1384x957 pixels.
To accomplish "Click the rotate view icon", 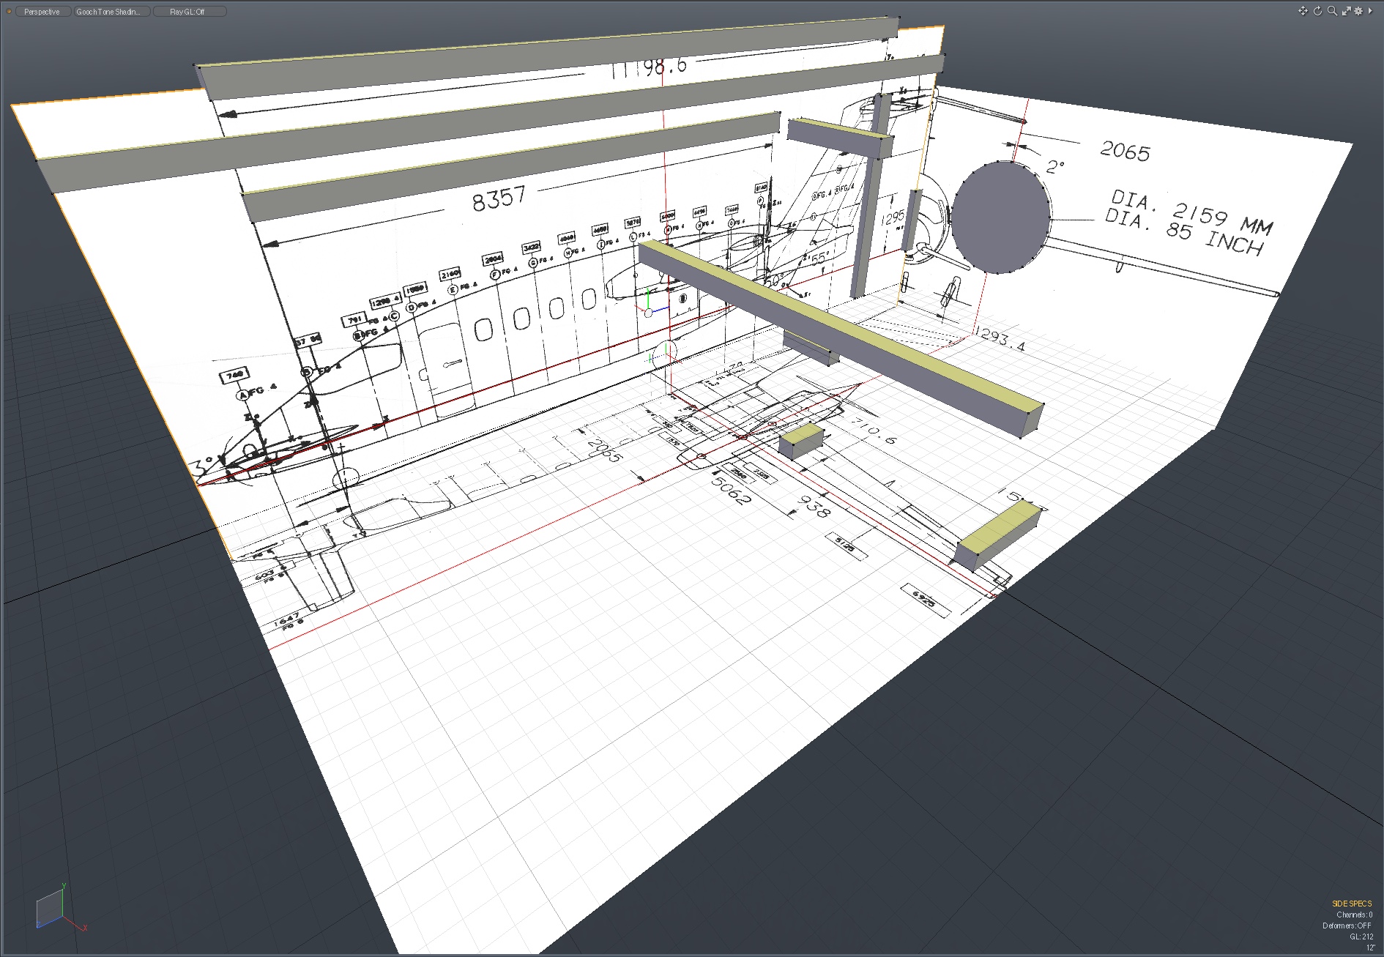I will click(x=1317, y=11).
